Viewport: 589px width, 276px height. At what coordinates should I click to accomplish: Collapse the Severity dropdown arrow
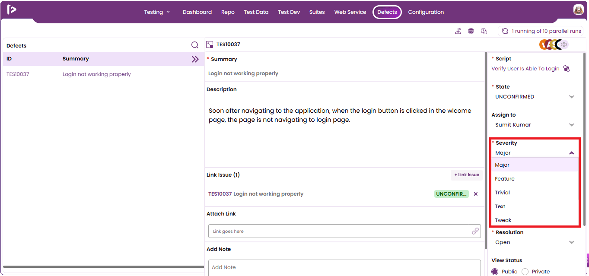(572, 153)
